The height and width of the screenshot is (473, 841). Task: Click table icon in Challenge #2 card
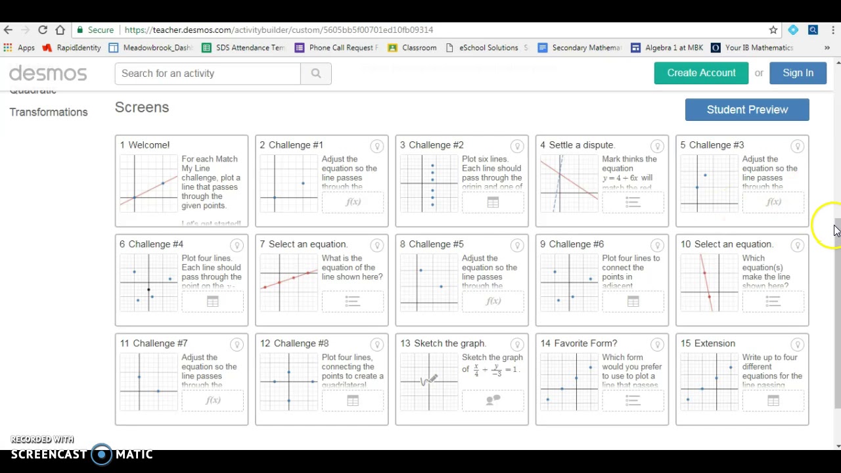click(493, 202)
